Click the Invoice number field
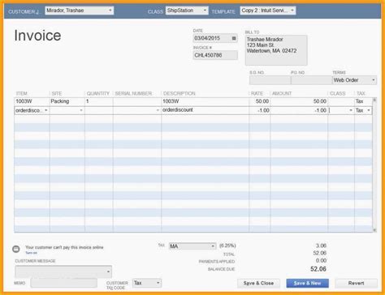Screen dimensions: 385x295 point(215,55)
